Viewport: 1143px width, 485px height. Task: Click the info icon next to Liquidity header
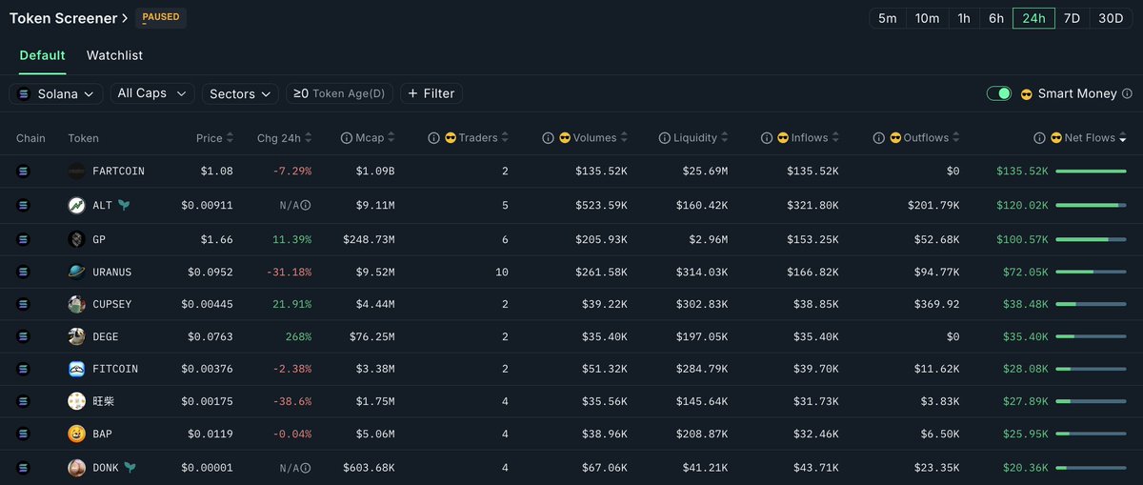[x=663, y=138]
